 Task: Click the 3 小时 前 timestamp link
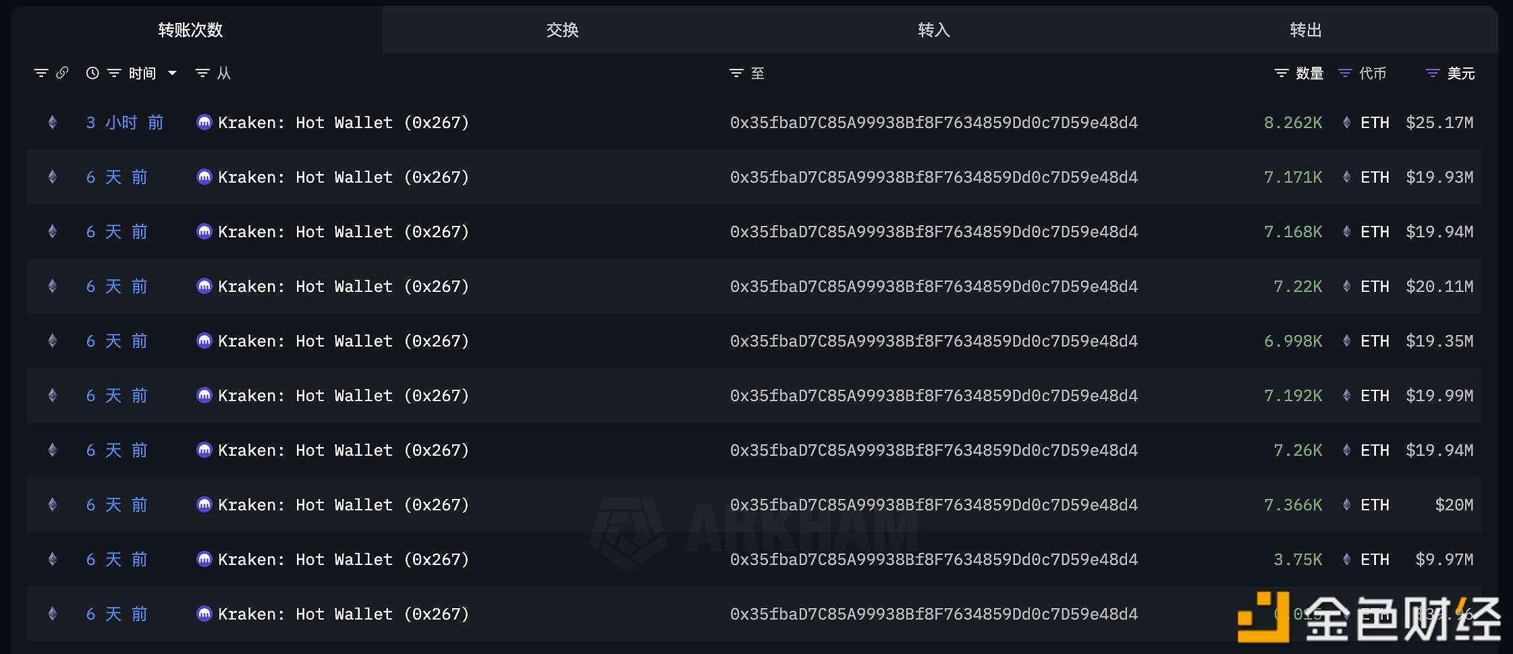pyautogui.click(x=125, y=123)
